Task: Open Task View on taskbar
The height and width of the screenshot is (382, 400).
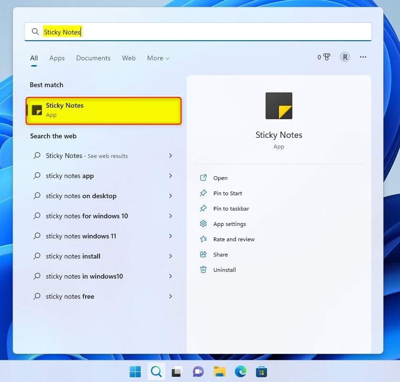Action: [178, 371]
